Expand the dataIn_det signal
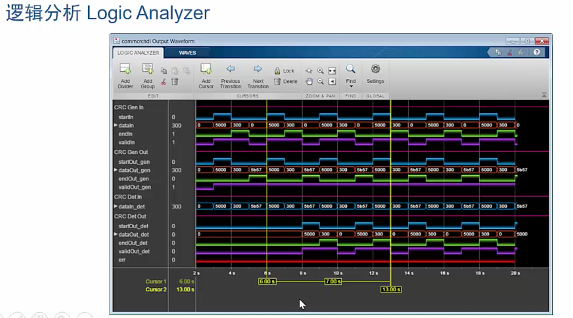Image resolution: width=573 pixels, height=318 pixels. 116,206
